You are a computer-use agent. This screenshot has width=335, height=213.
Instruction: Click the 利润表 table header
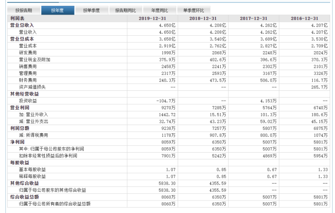(x=17, y=18)
